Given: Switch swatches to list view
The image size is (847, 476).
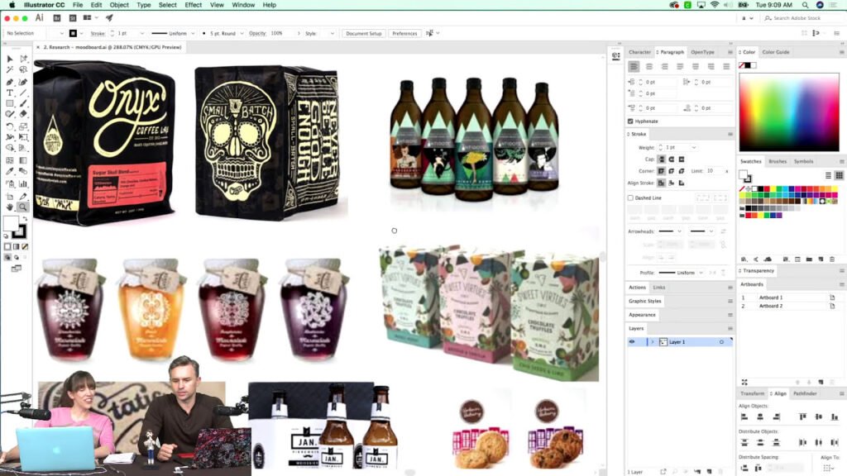Looking at the screenshot, I should pos(828,175).
